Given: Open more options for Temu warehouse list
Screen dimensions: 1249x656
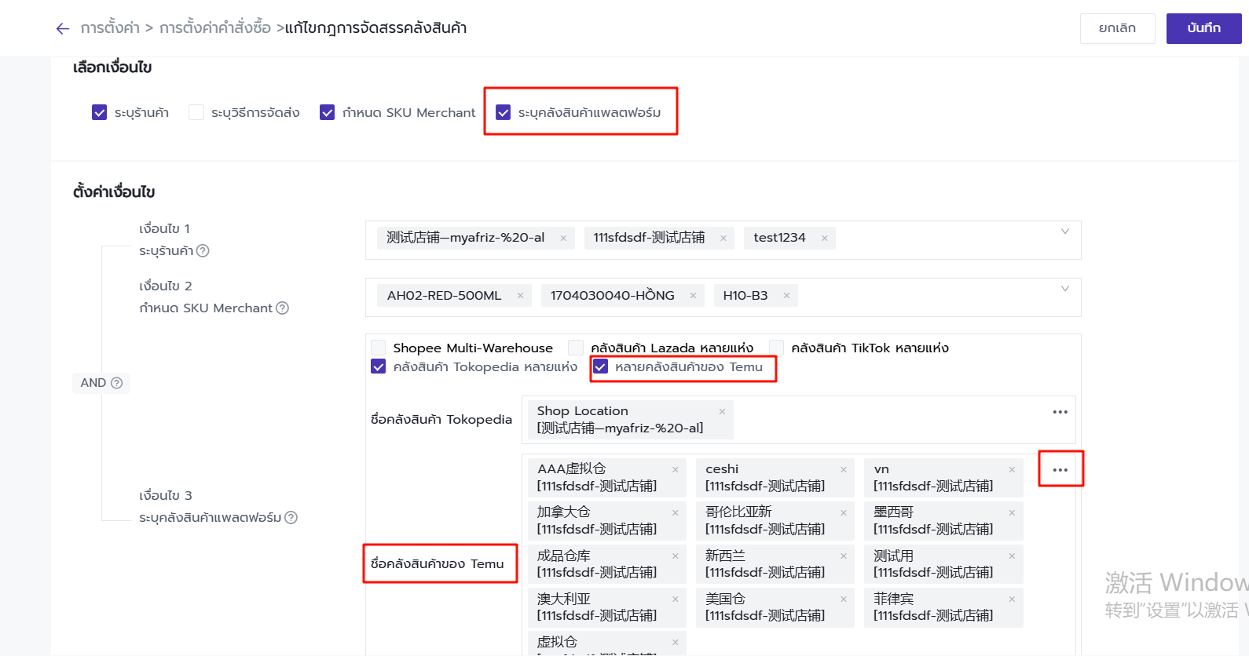Looking at the screenshot, I should point(1060,470).
